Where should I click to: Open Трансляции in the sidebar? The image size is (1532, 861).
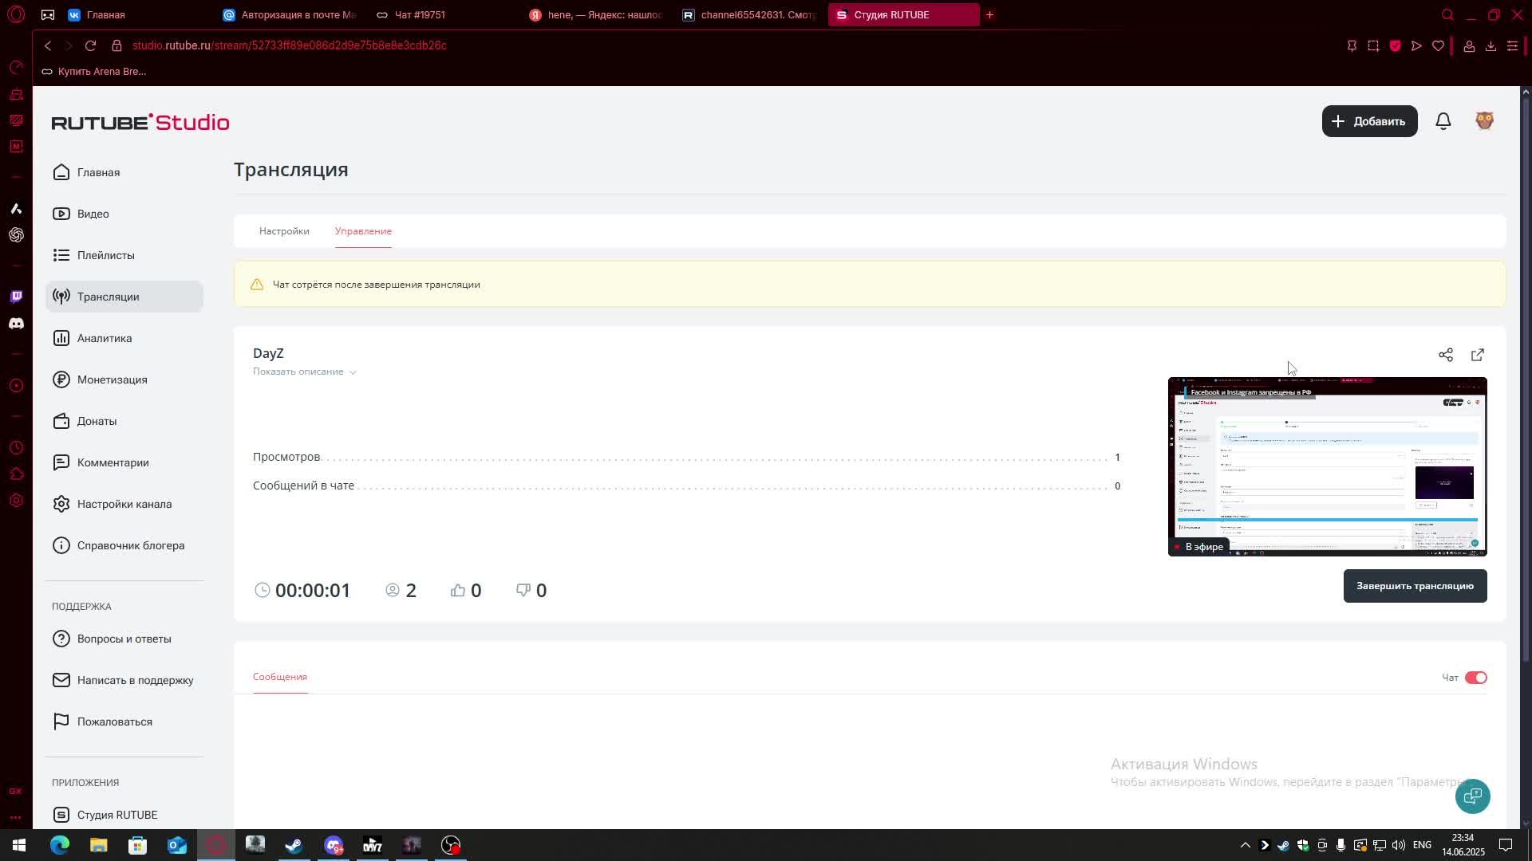[x=124, y=297]
